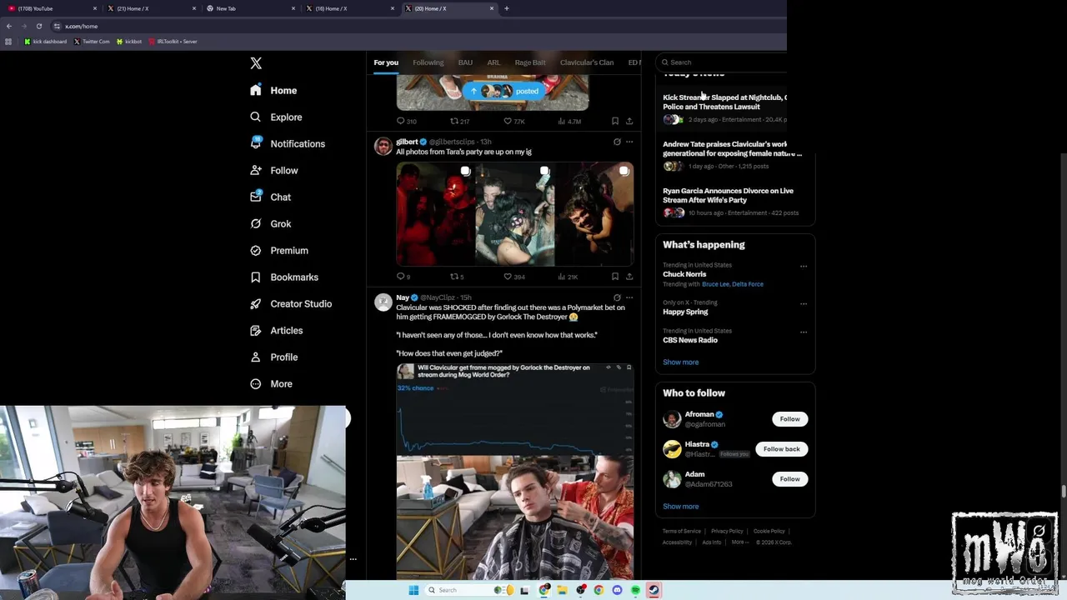Open Articles in the sidebar

276,331
